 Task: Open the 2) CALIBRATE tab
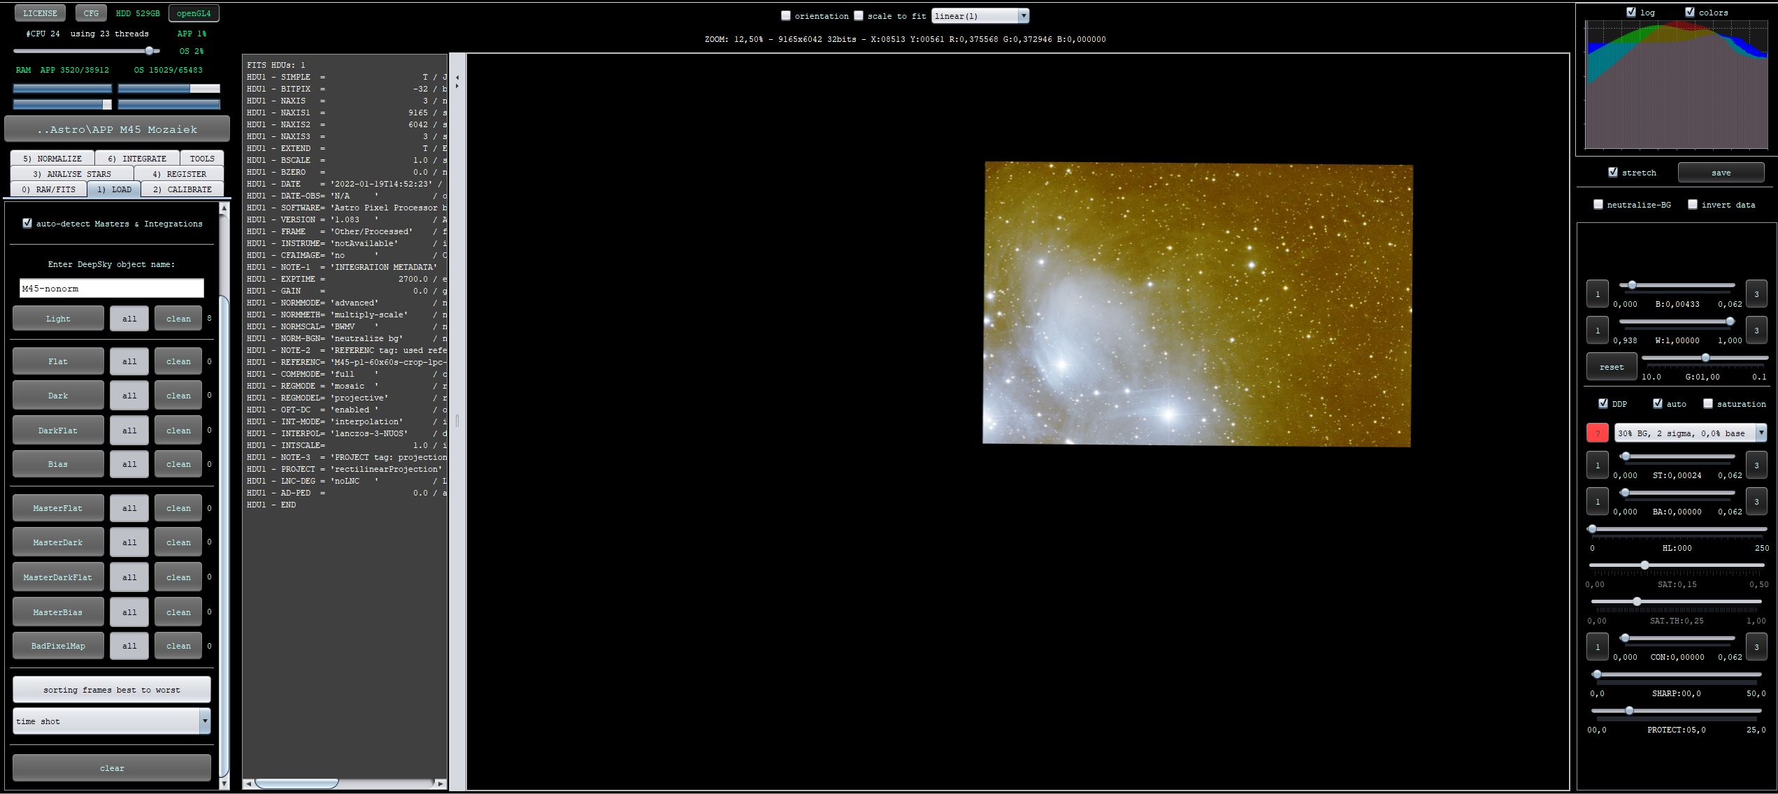(182, 189)
